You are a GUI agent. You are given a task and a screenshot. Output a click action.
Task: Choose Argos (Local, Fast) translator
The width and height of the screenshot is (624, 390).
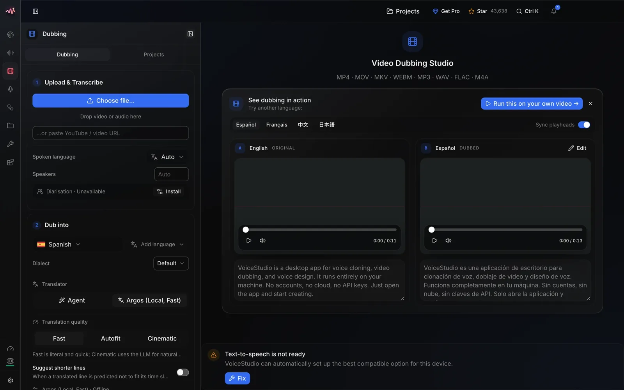(x=149, y=300)
